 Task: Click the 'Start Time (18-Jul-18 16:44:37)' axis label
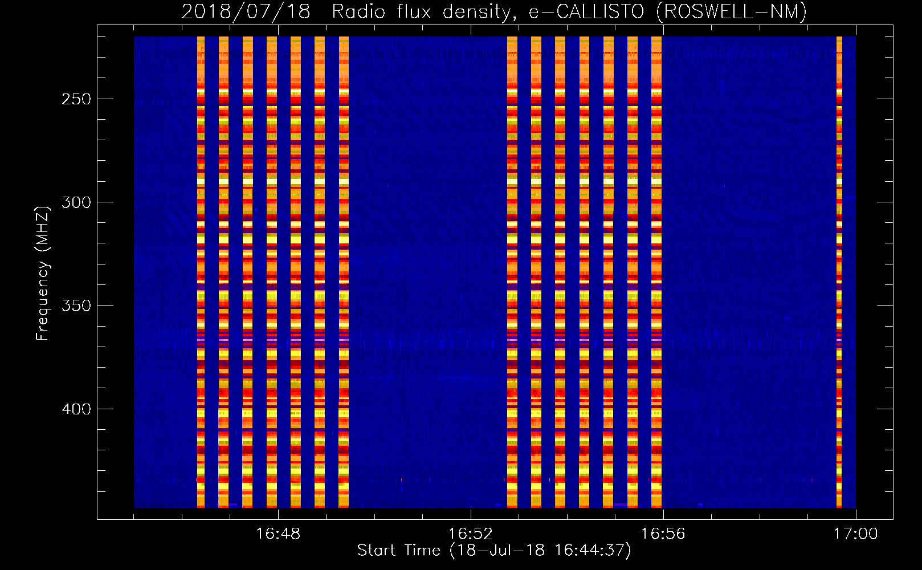(x=494, y=551)
